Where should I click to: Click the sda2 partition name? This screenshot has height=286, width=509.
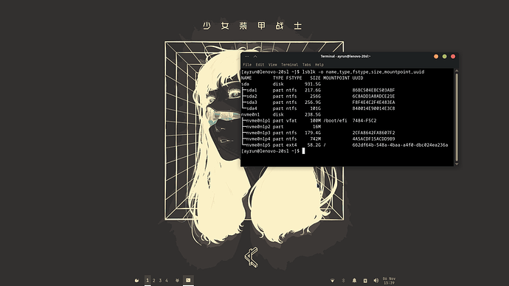252,97
